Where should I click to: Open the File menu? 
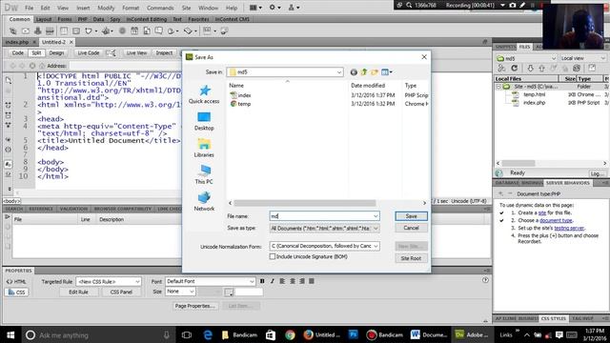[30, 8]
